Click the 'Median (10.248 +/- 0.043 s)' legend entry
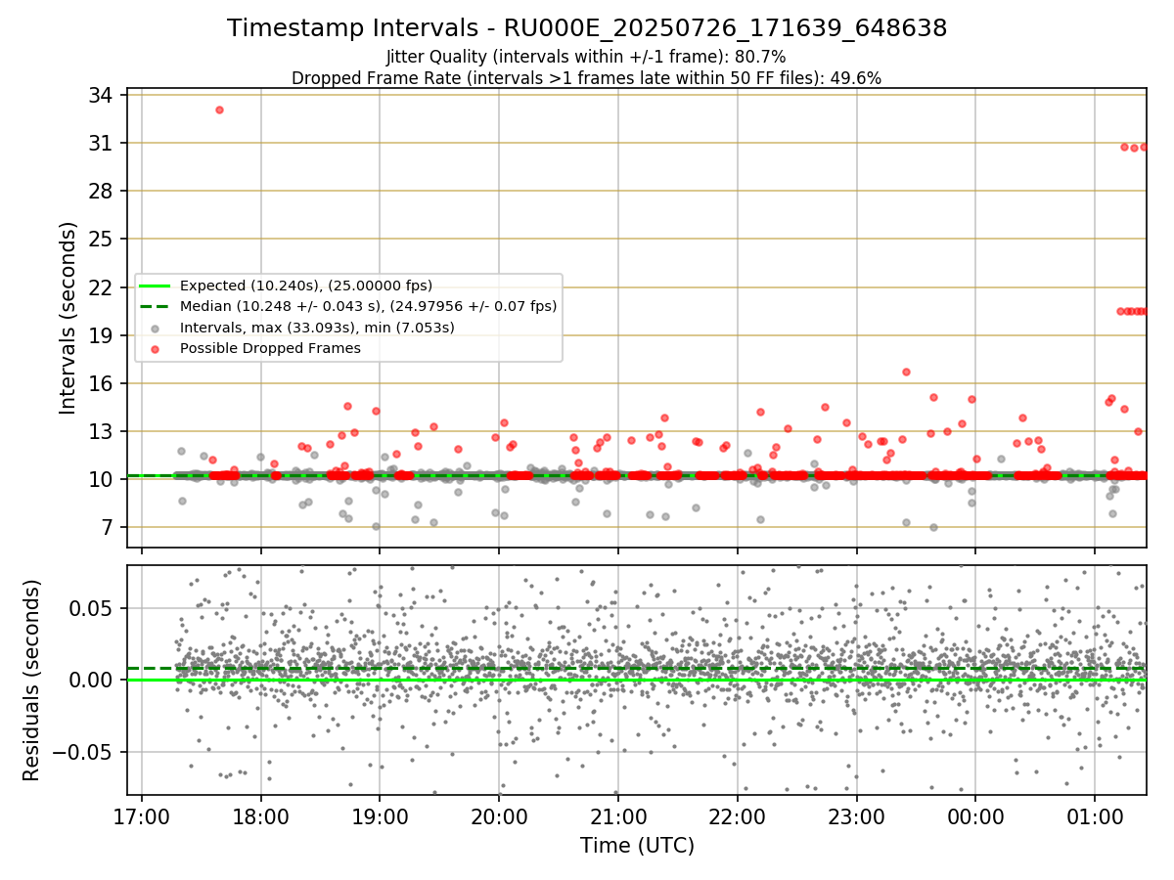 pos(369,306)
